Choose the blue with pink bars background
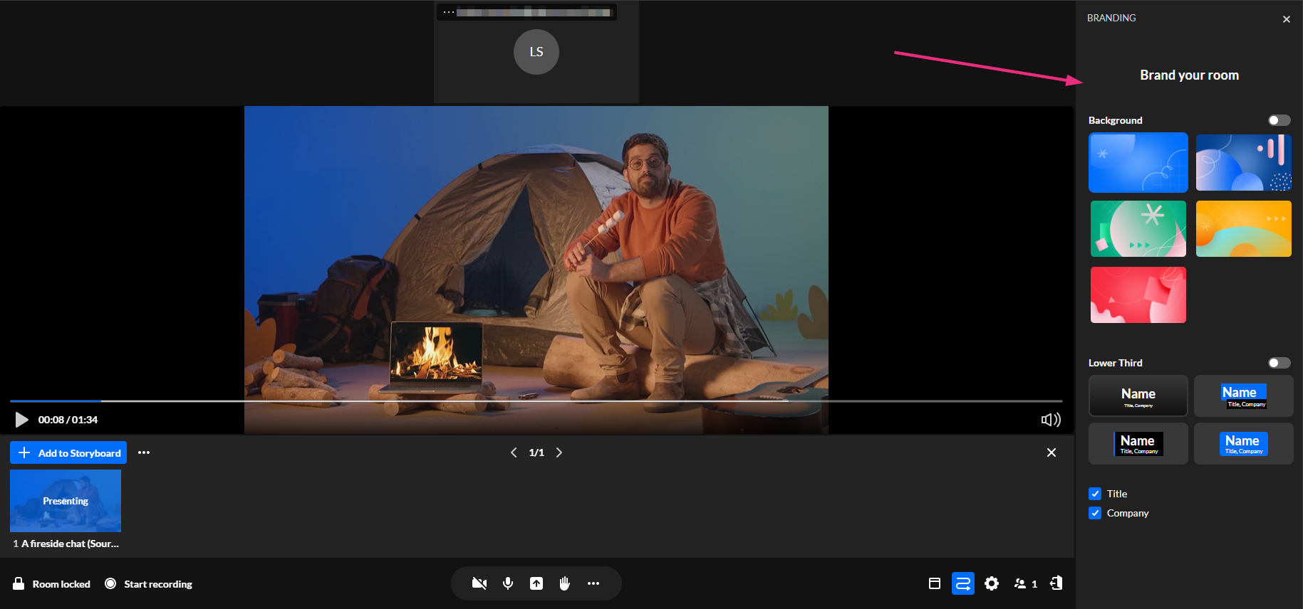Viewport: 1303px width, 609px height. [1244, 162]
